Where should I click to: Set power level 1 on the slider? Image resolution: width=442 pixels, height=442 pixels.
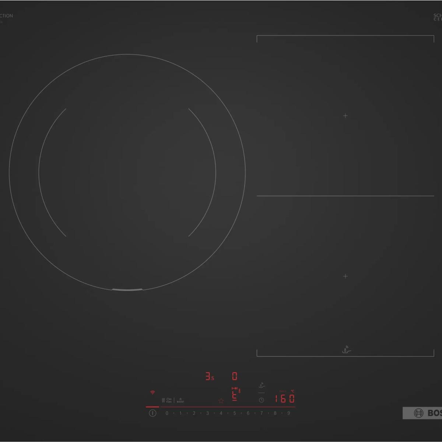tap(180, 413)
